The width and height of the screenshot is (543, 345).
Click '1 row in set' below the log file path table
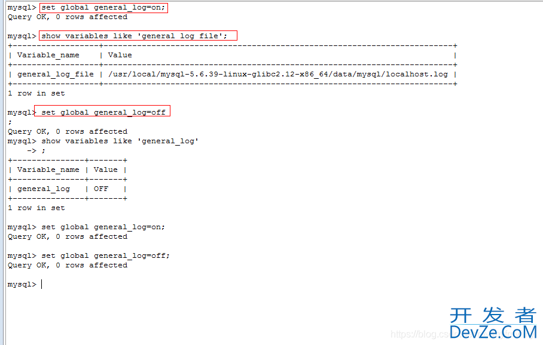tap(36, 93)
